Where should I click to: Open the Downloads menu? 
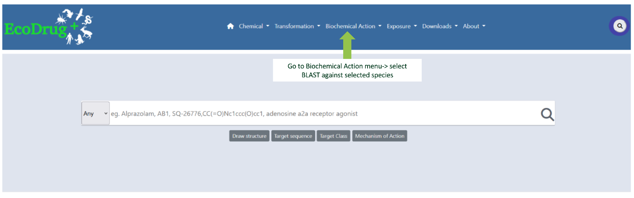pyautogui.click(x=440, y=26)
